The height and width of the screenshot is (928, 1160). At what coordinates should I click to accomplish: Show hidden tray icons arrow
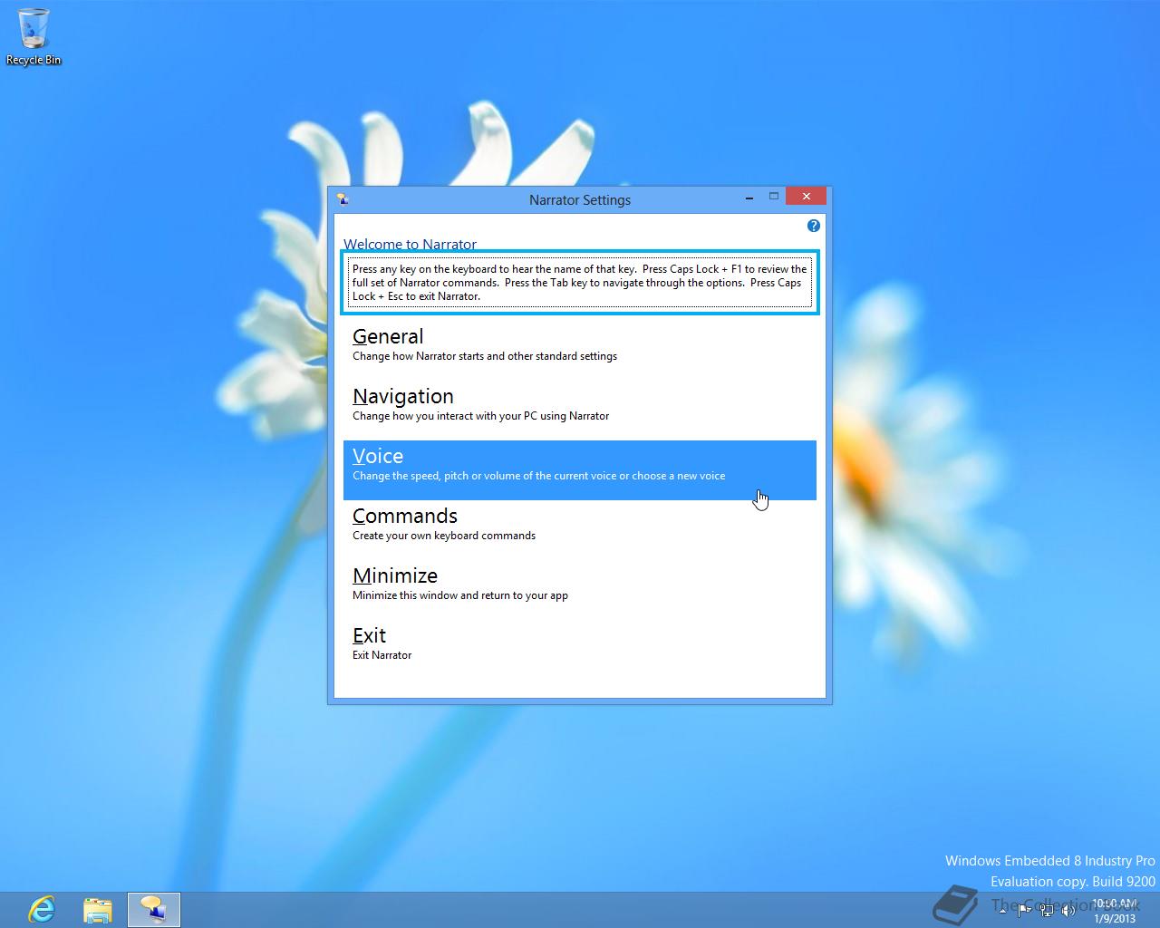1003,909
